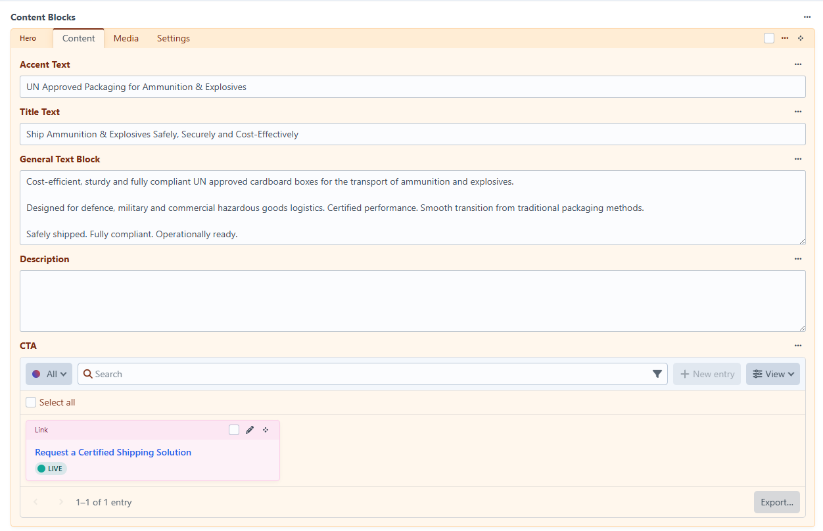Viewport: 823px width, 531px height.
Task: Click the Description textarea resize grip
Action: pos(801,327)
